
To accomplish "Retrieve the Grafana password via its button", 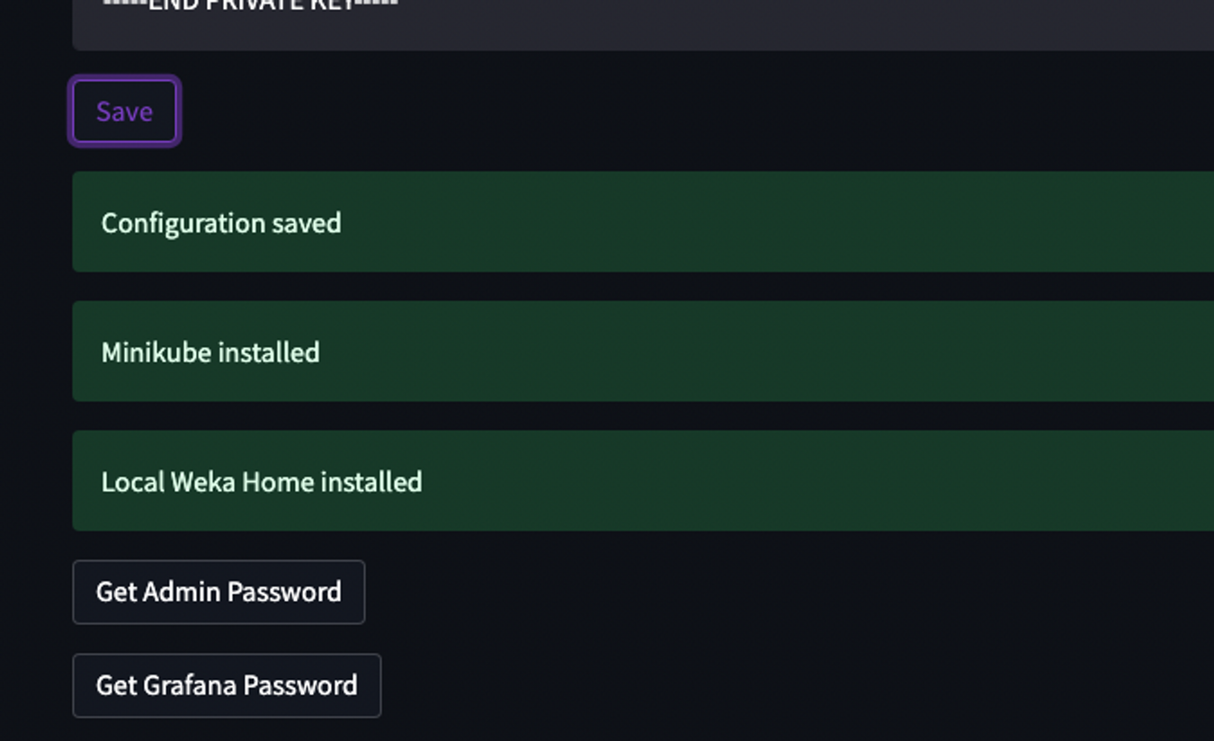I will point(227,685).
